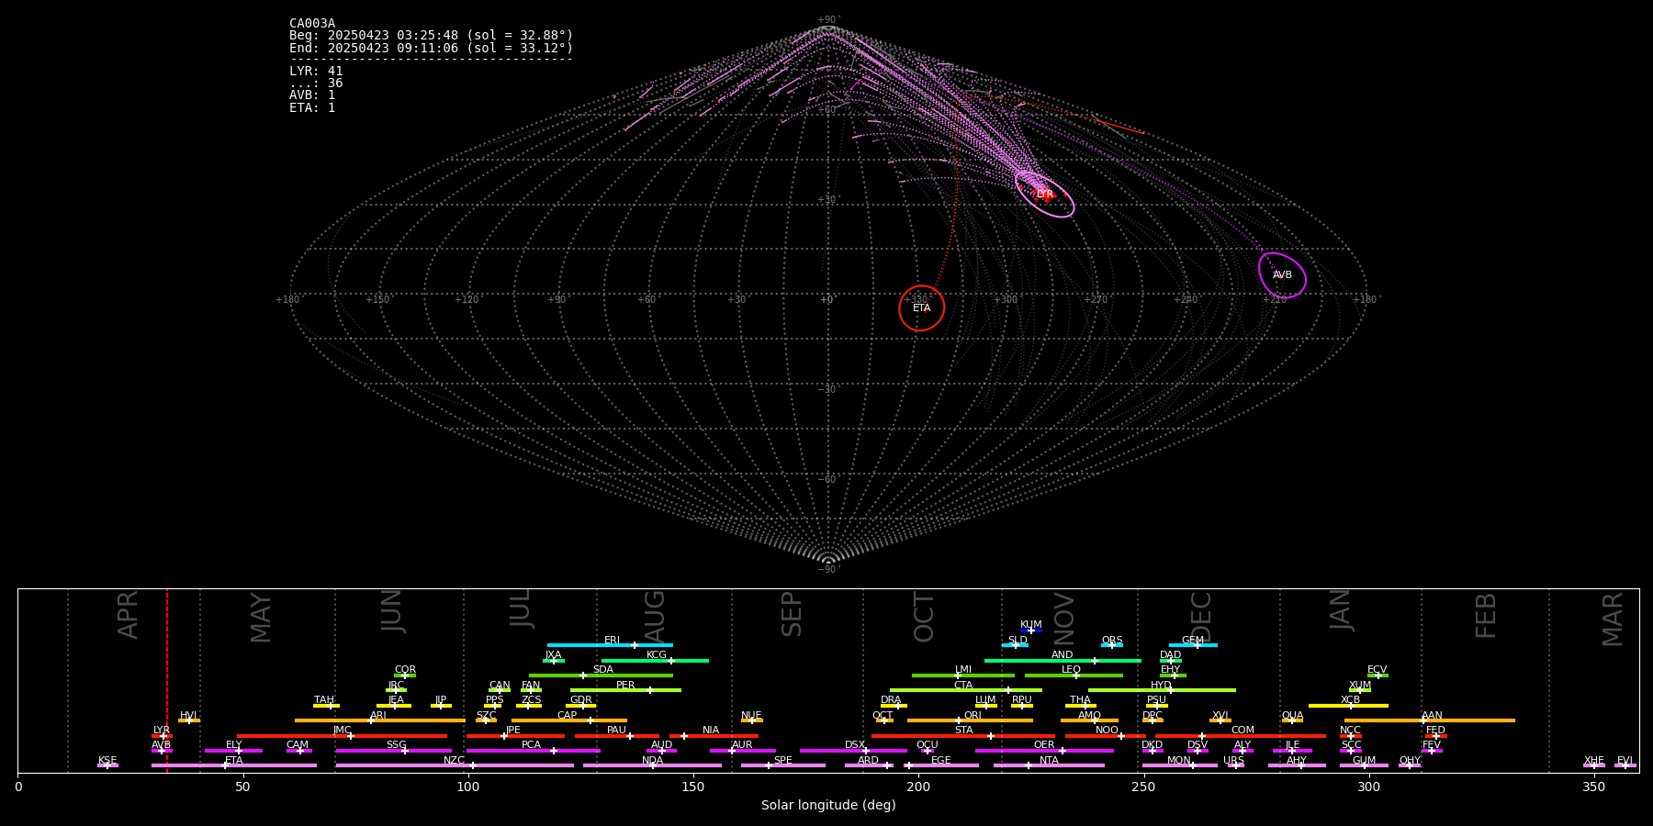Image resolution: width=1653 pixels, height=826 pixels.
Task: Click the AUG month label
Action: click(655, 616)
